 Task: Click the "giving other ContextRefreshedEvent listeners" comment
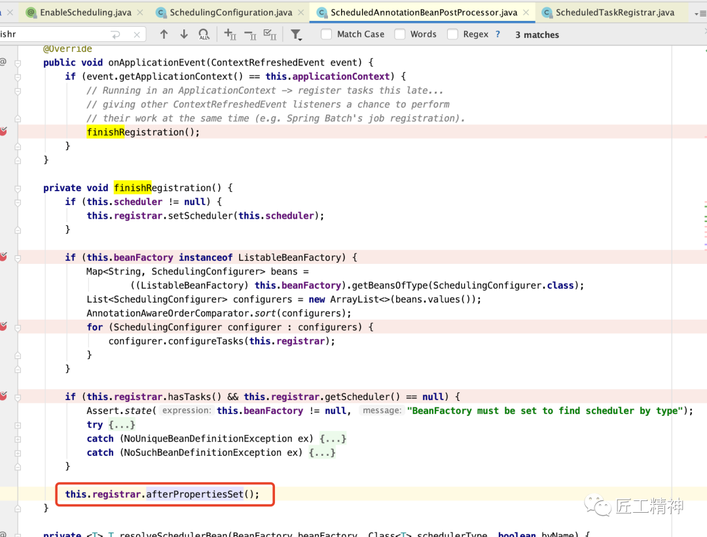pyautogui.click(x=268, y=105)
